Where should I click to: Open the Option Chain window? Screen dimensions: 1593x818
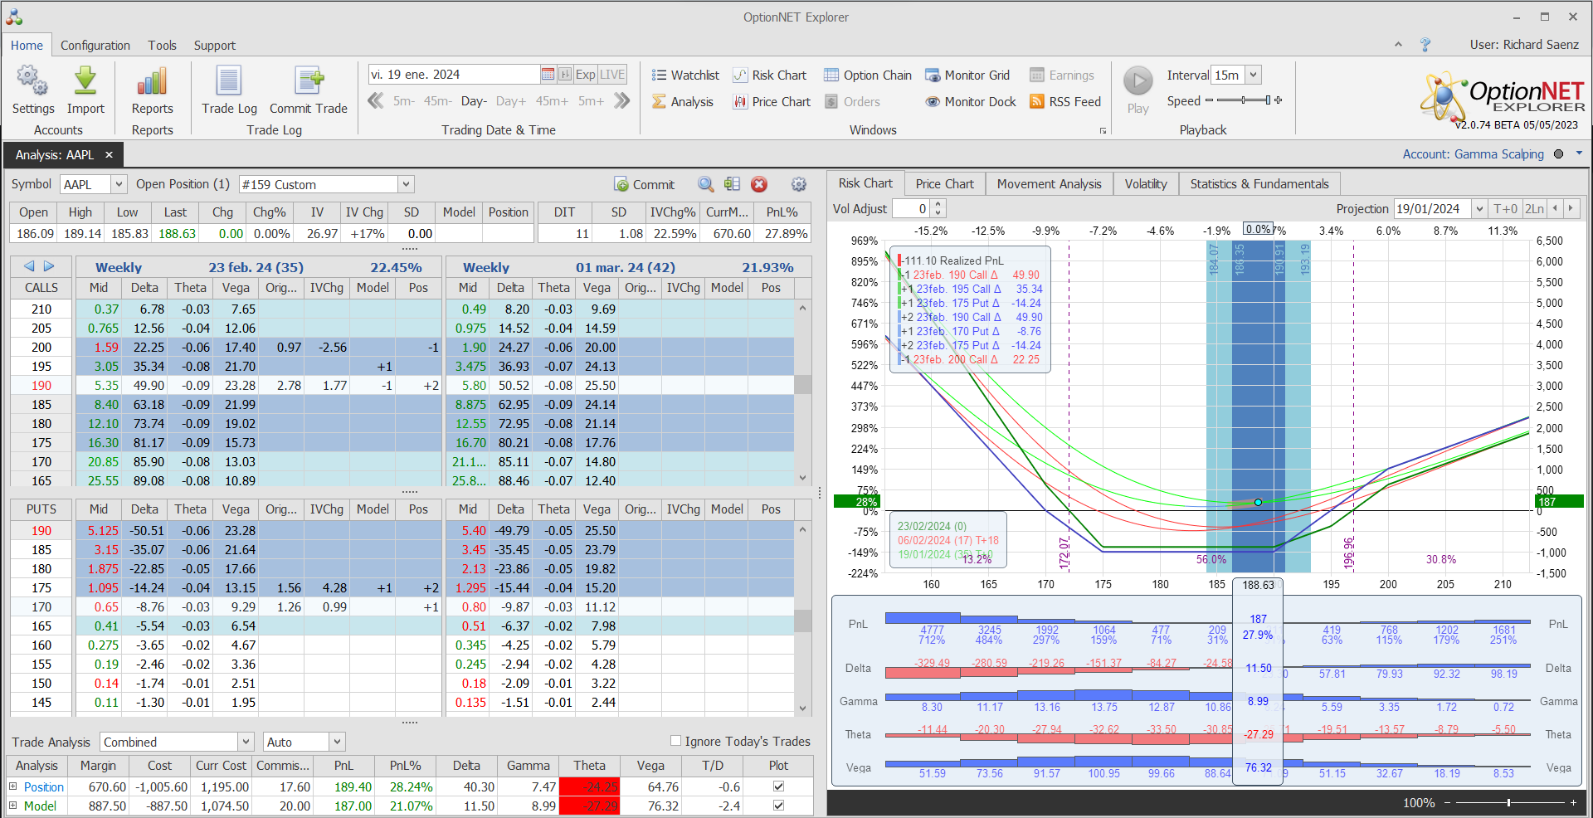pos(868,75)
